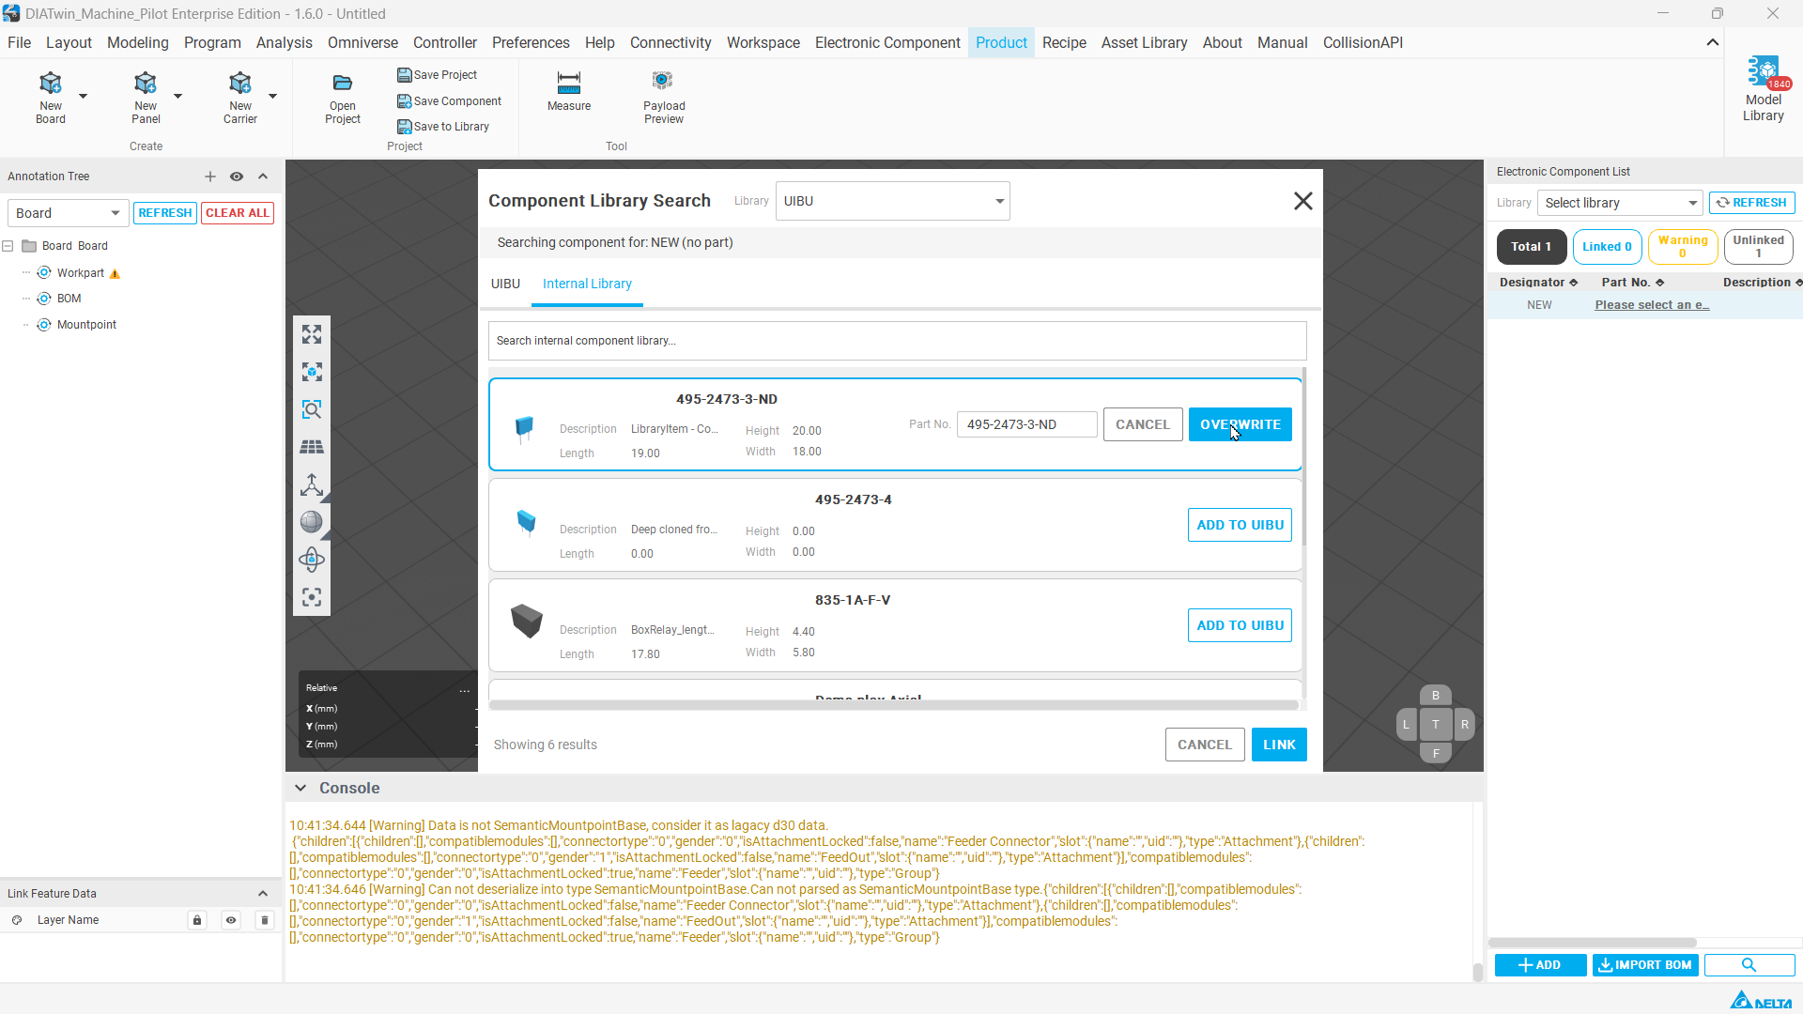This screenshot has width=1803, height=1014.
Task: Click the coordinate axes viewport icon
Action: tap(312, 484)
